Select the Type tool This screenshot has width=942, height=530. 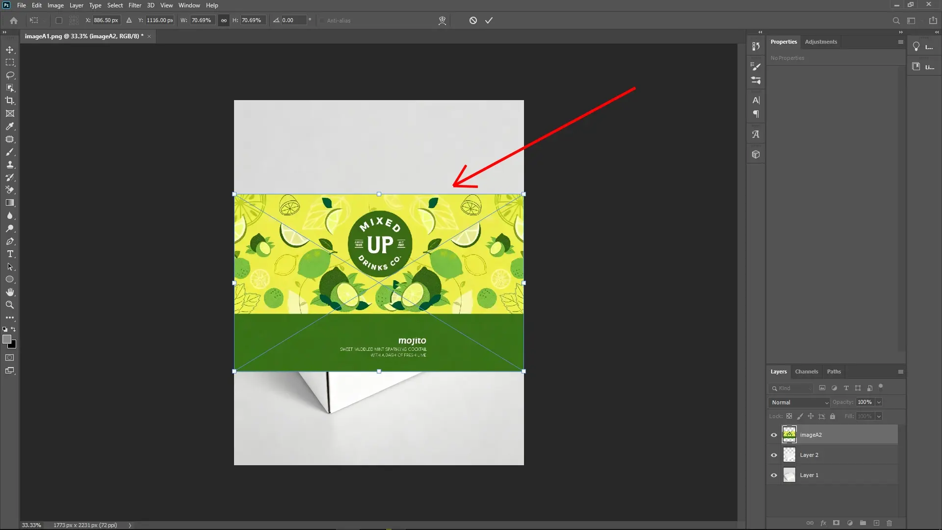(10, 254)
